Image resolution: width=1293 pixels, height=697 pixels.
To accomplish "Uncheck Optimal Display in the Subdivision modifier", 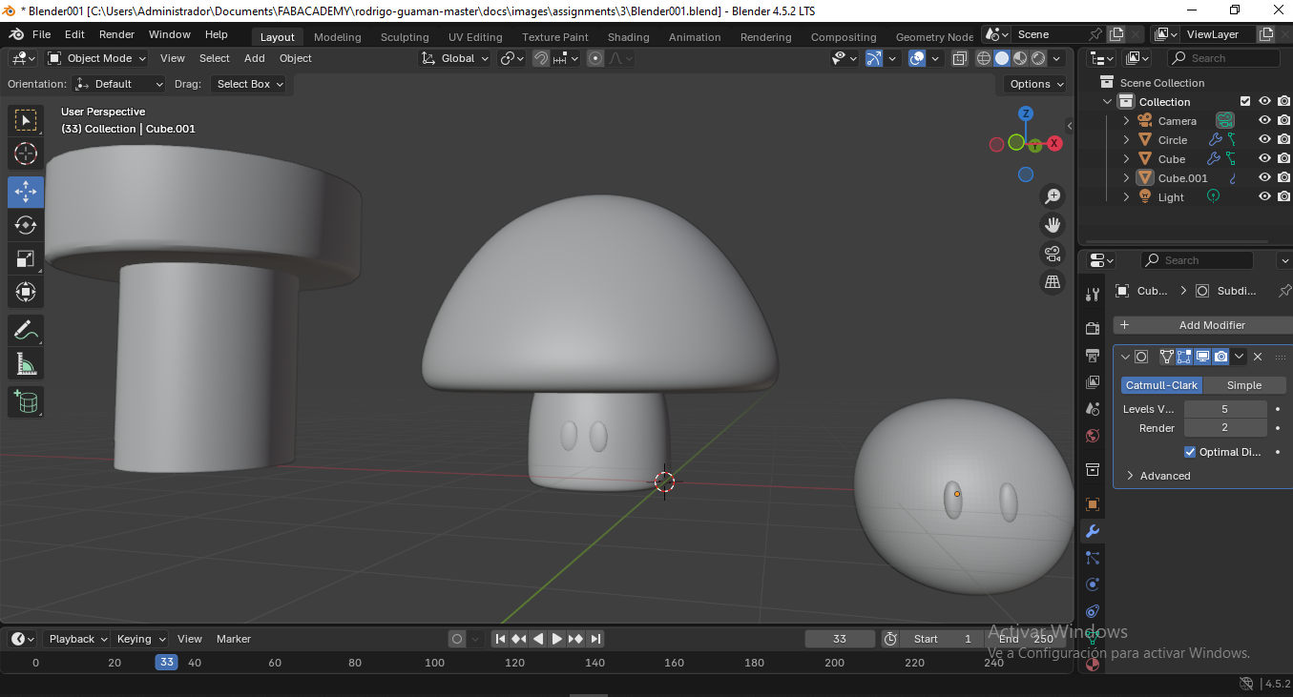I will (1190, 451).
